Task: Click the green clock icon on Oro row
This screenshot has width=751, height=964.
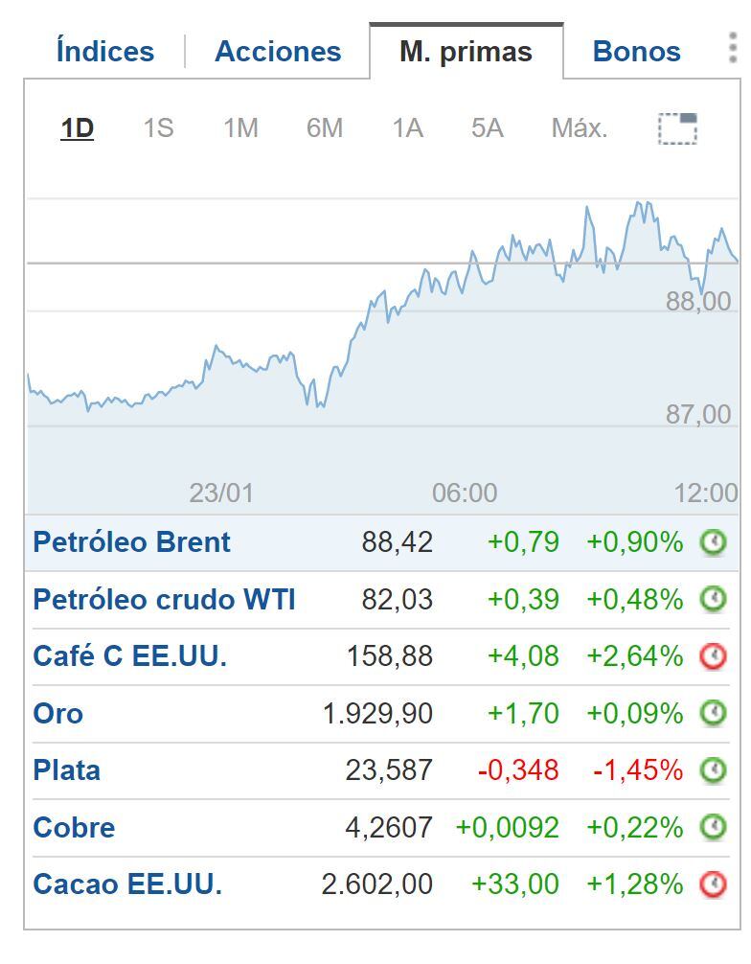Action: pos(713,714)
